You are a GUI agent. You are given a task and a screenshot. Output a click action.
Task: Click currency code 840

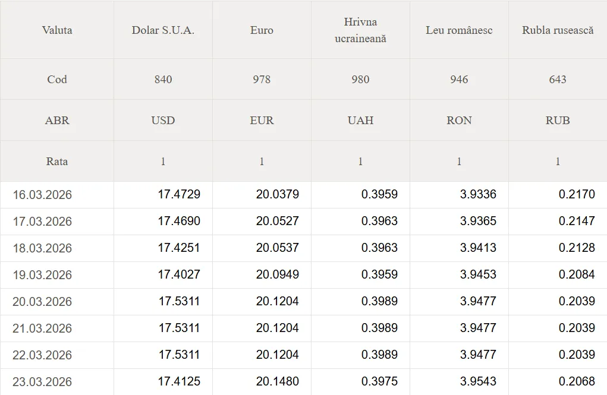[x=163, y=80]
